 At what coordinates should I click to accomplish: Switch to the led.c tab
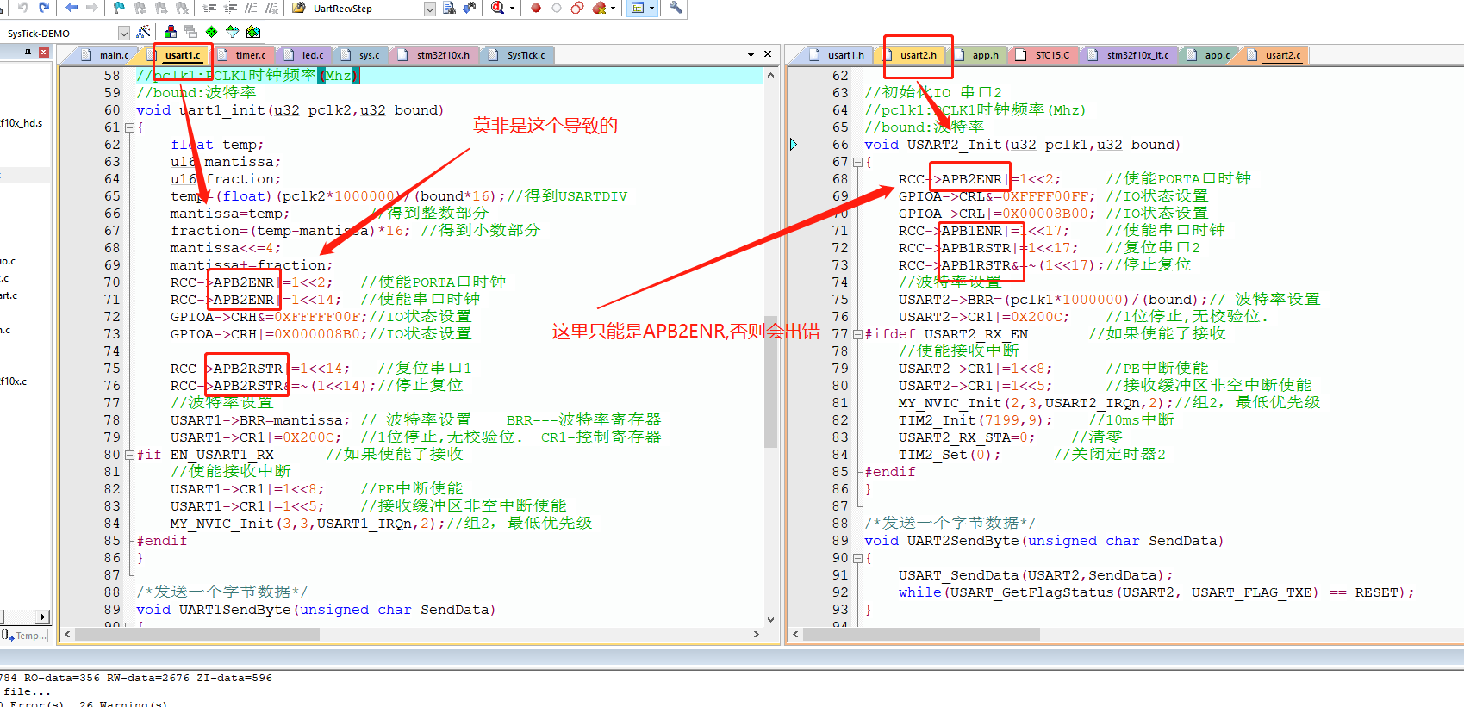tap(304, 55)
